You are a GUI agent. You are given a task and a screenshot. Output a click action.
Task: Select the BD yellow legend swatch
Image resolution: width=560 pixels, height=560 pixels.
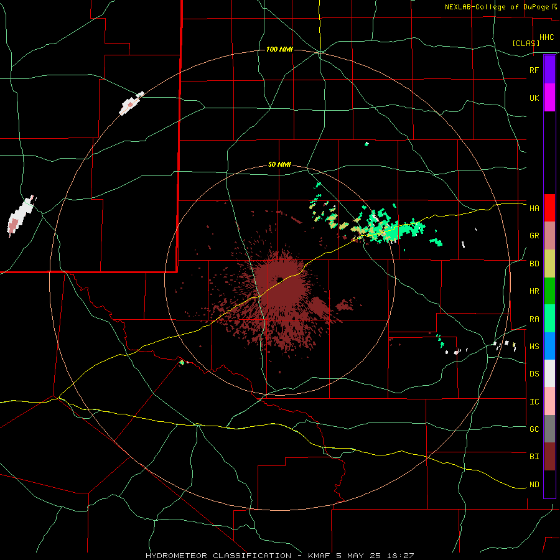point(549,264)
